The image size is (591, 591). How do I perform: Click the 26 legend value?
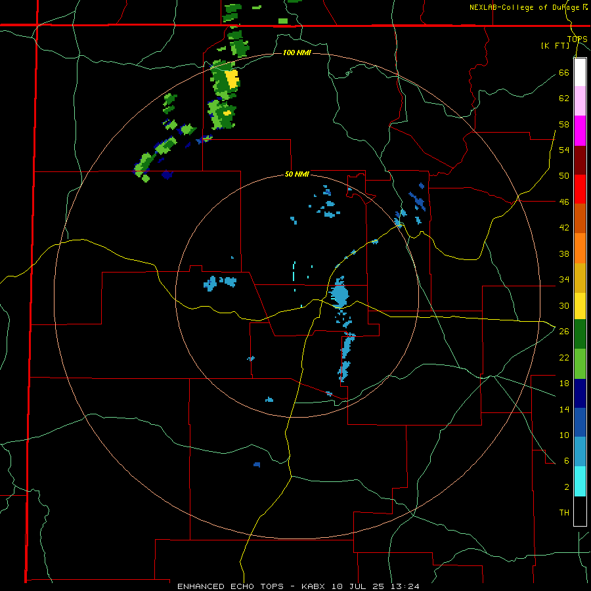[x=564, y=332]
